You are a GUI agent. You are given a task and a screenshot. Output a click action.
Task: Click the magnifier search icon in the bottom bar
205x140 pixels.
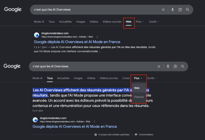pos(183,66)
